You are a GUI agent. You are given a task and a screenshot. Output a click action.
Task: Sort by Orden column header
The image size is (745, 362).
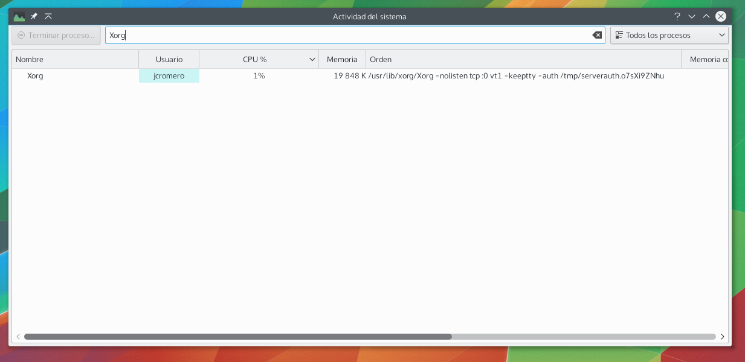pyautogui.click(x=523, y=59)
